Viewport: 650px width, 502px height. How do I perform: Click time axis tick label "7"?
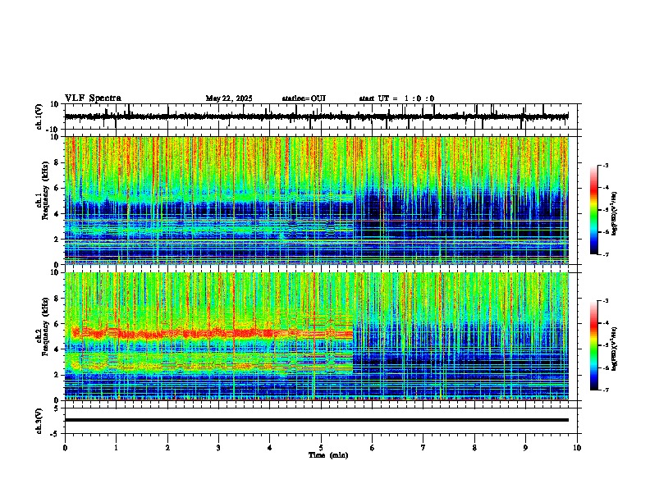(423, 448)
